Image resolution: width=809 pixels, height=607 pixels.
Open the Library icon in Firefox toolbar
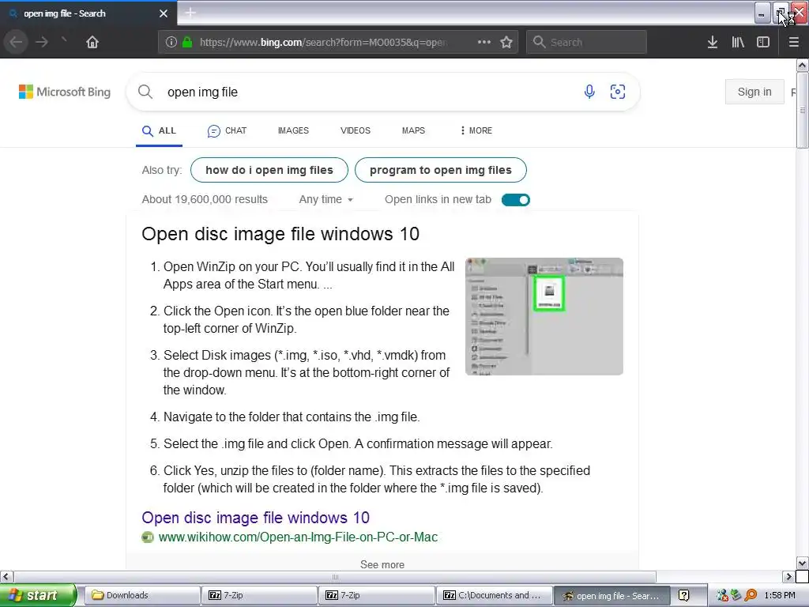pos(738,43)
